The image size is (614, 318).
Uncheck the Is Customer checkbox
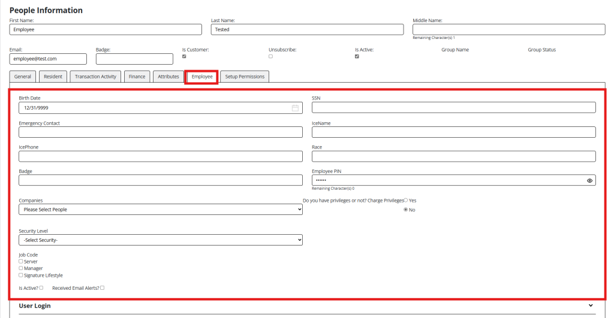click(184, 56)
